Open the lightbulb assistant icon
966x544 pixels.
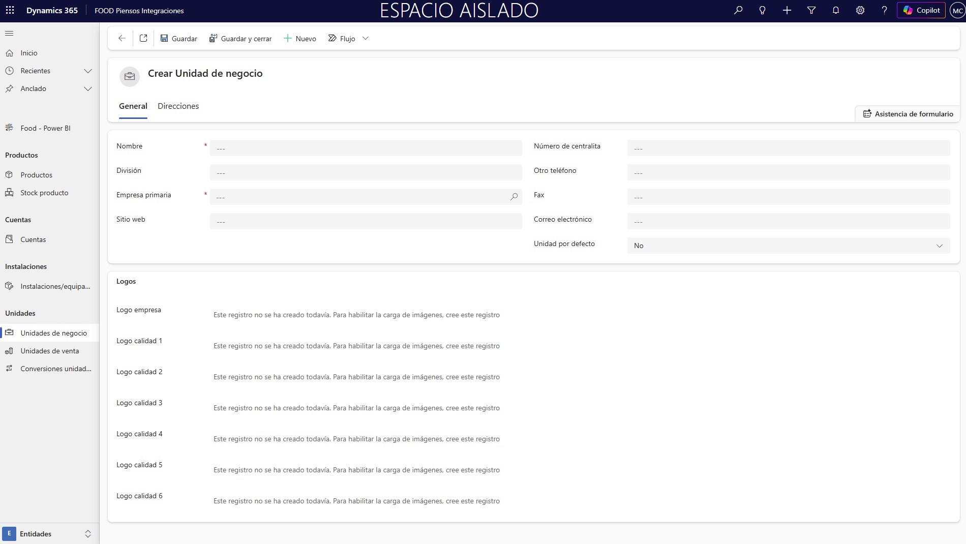click(x=762, y=10)
